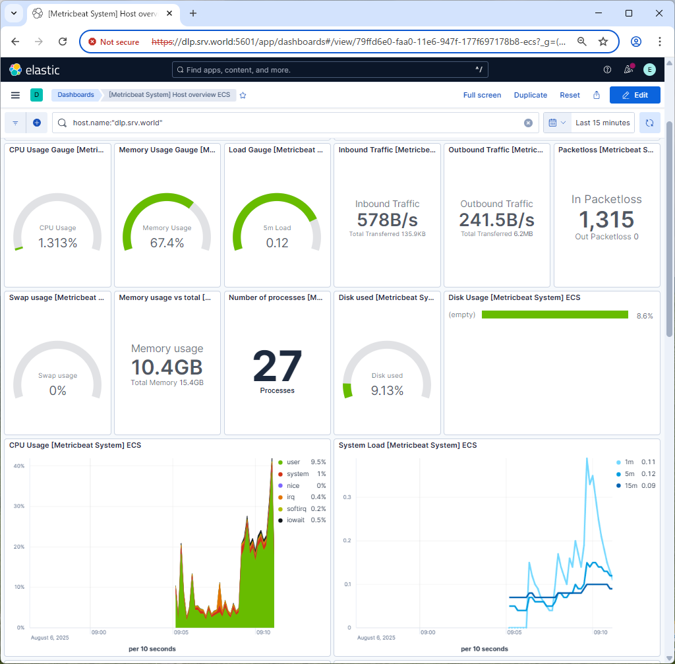Add a new filter with the plus icon
This screenshot has width=675, height=664.
pos(37,123)
